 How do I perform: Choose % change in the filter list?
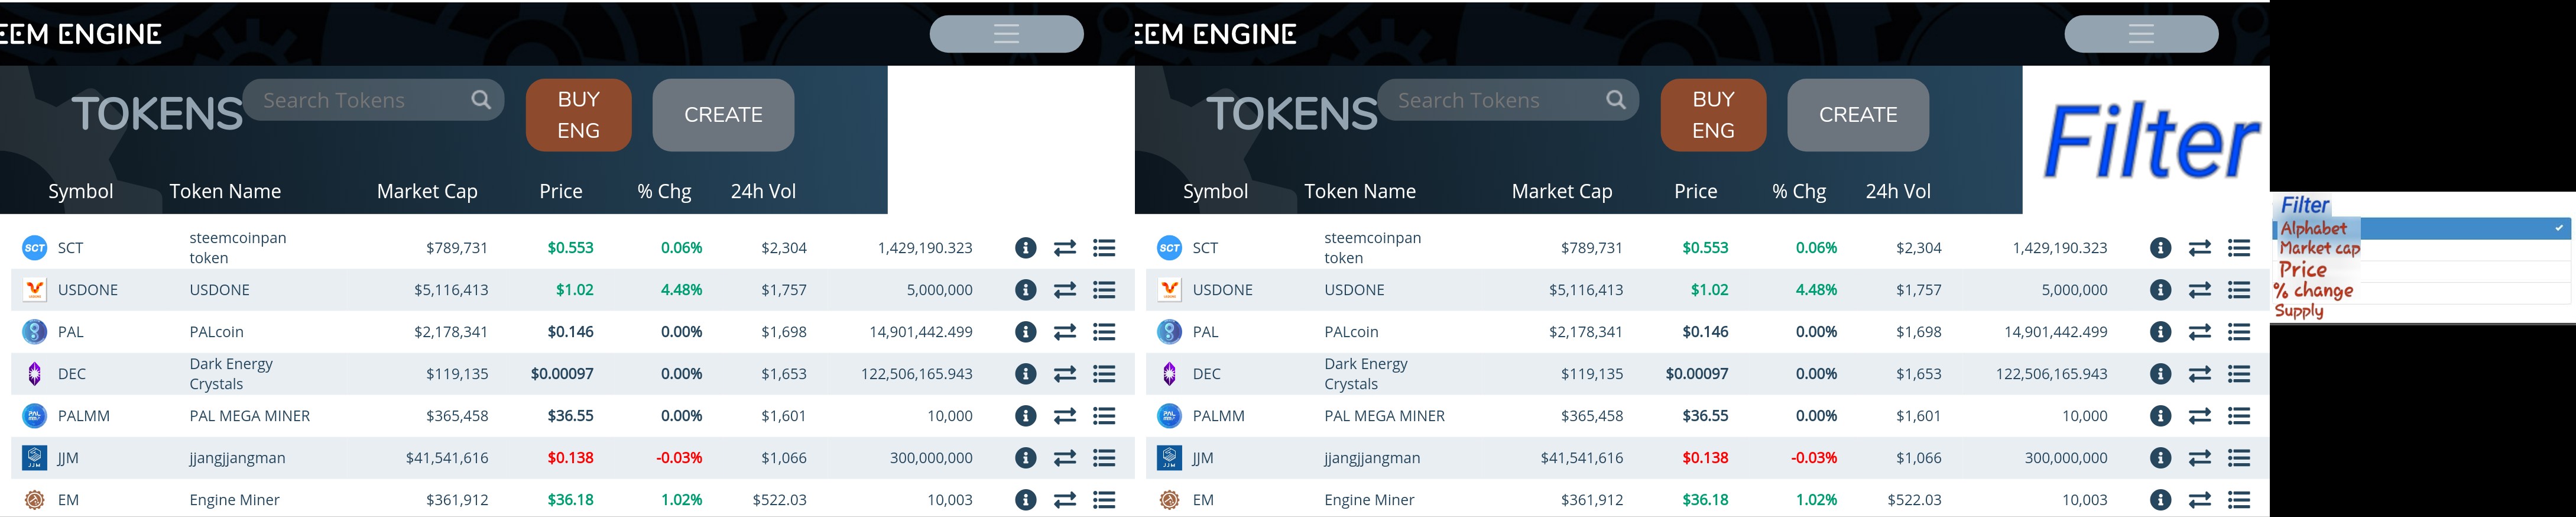pos(2313,290)
